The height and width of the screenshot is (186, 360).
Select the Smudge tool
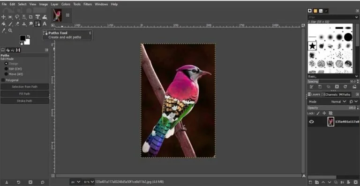point(31,24)
